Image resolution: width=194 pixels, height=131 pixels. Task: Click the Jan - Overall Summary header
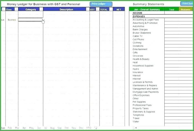[x=147, y=9]
